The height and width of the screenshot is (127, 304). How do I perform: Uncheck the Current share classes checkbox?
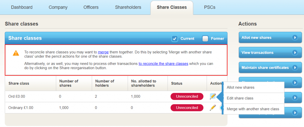pyautogui.click(x=175, y=39)
